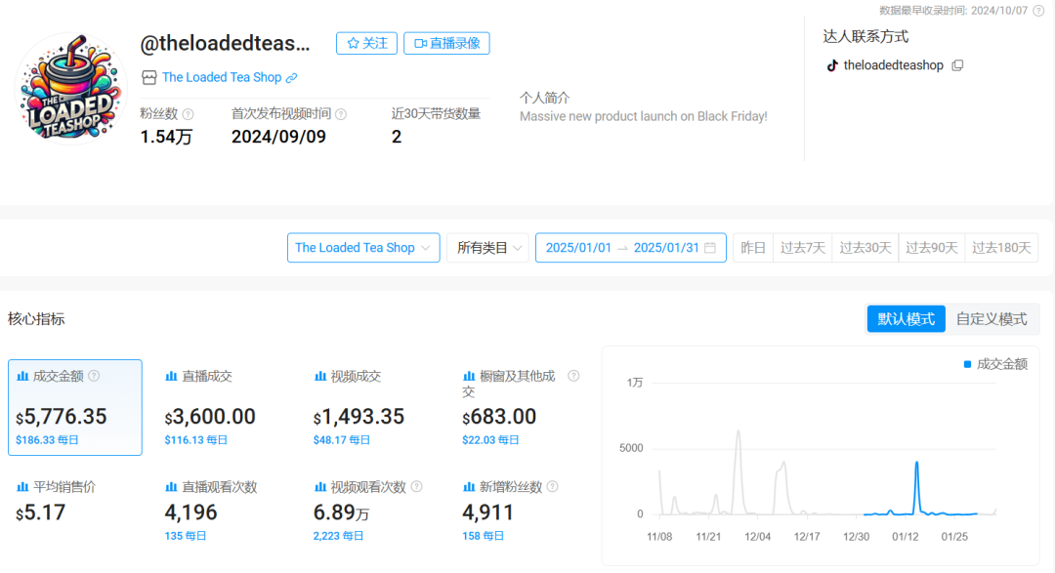Click the TikTok icon beside theloadedteashop handle
1055x573 pixels.
click(x=831, y=65)
